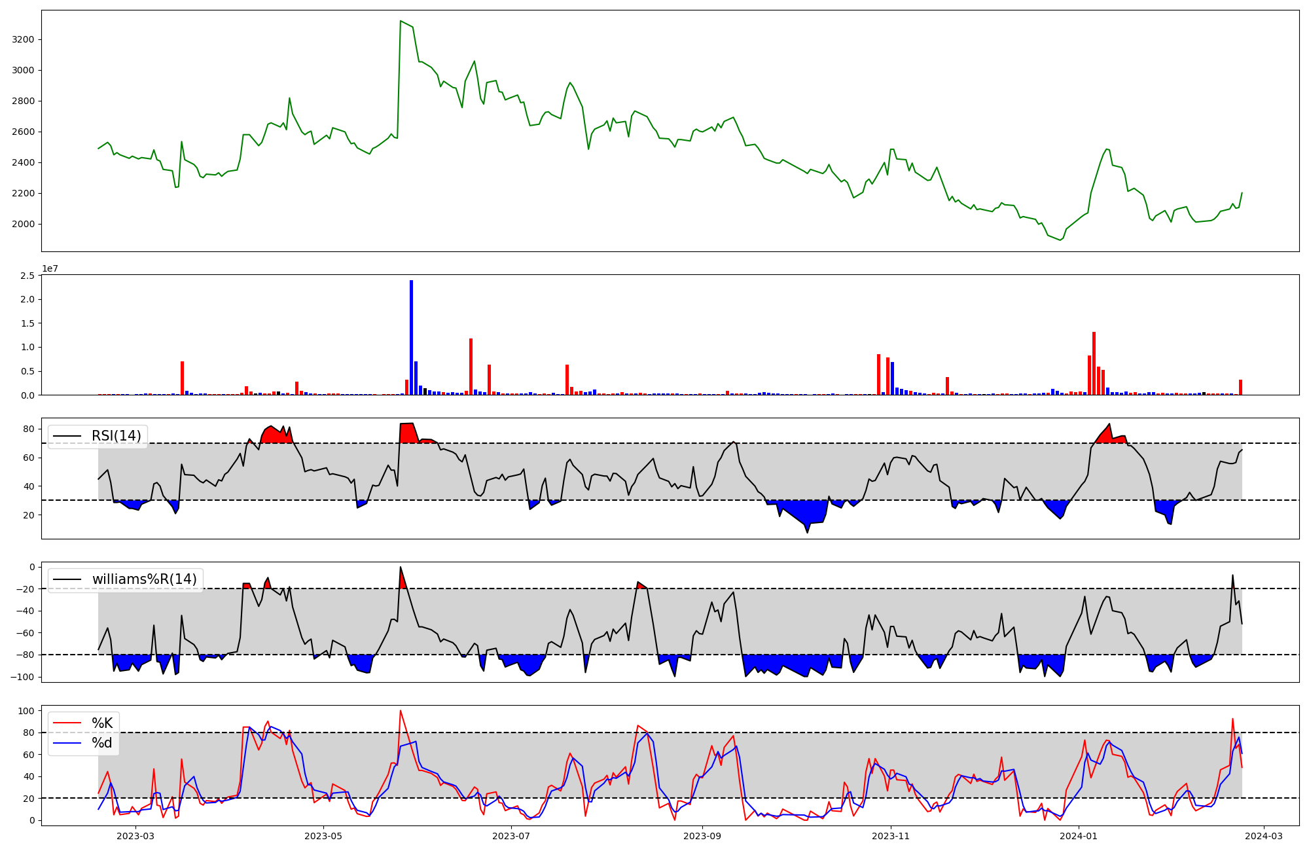
Task: Click the -100 Williams %R axis label
Action: pos(22,677)
